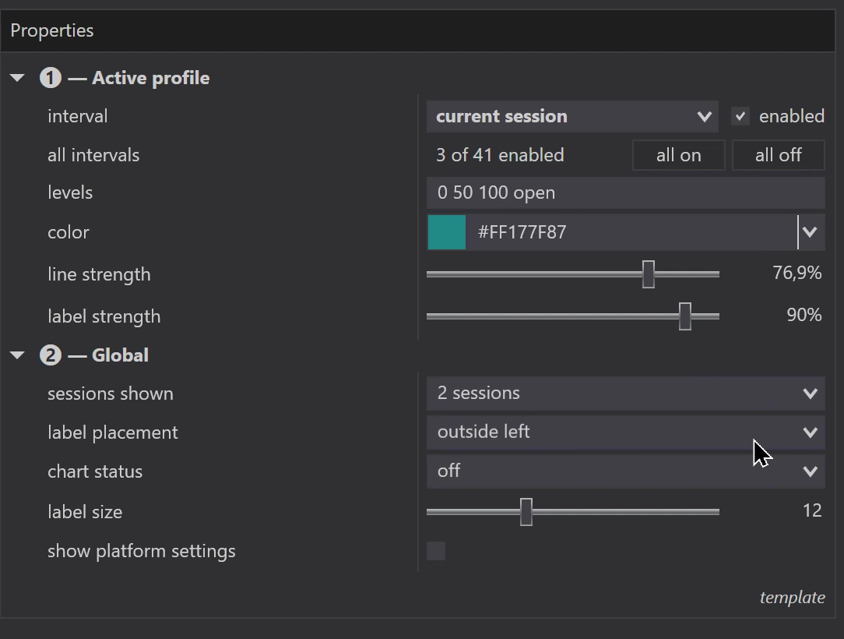This screenshot has width=844, height=639.
Task: Click the all intervals label
Action: pyautogui.click(x=93, y=155)
